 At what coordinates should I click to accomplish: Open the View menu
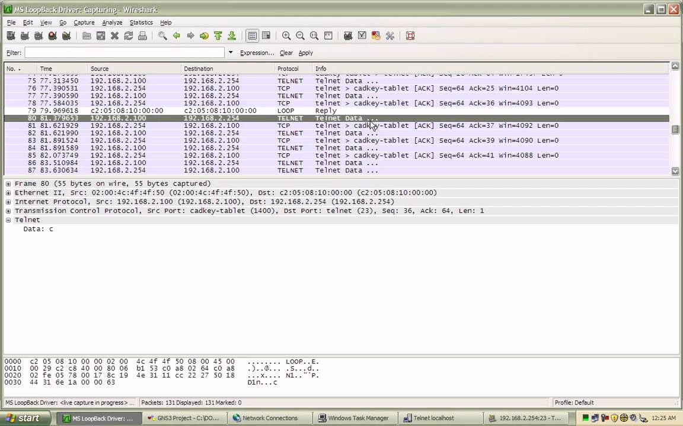tap(46, 22)
